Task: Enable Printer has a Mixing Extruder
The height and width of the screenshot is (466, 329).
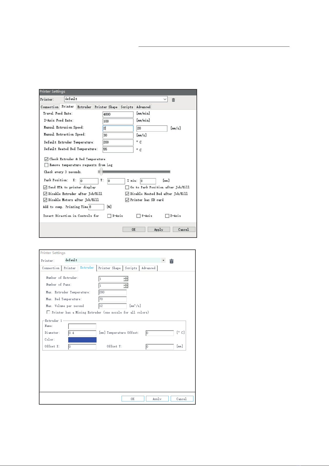Action: [48, 312]
